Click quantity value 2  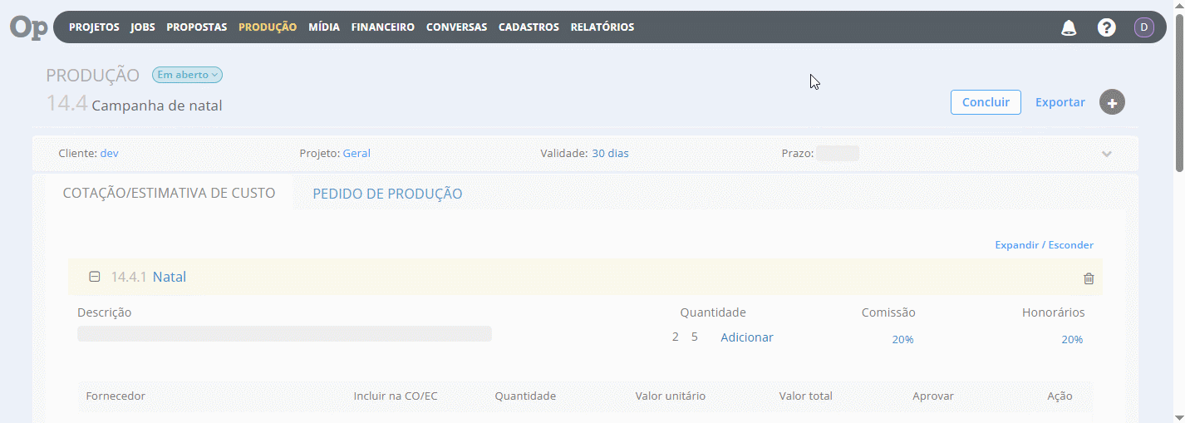676,337
